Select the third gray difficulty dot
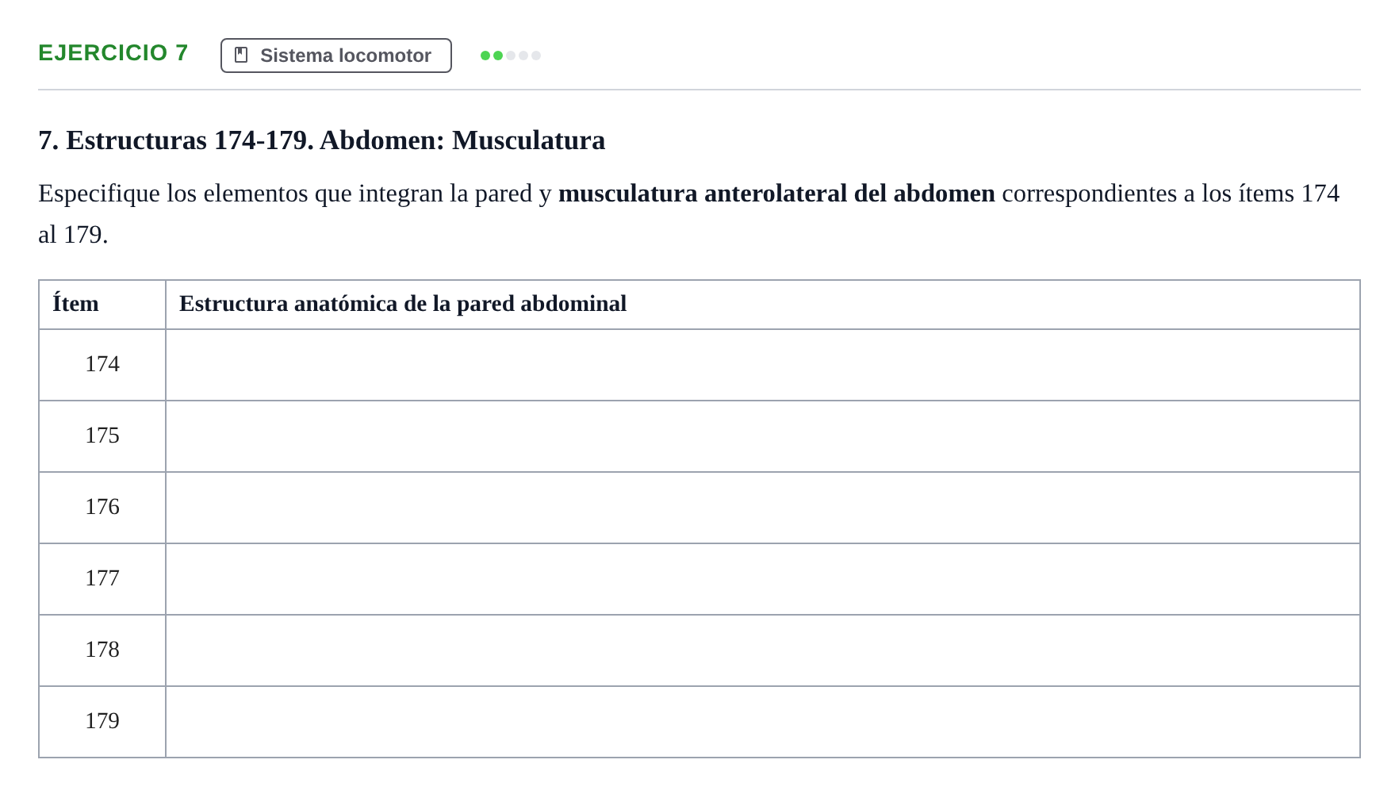Screen dimensions: 1399x798 click(511, 56)
